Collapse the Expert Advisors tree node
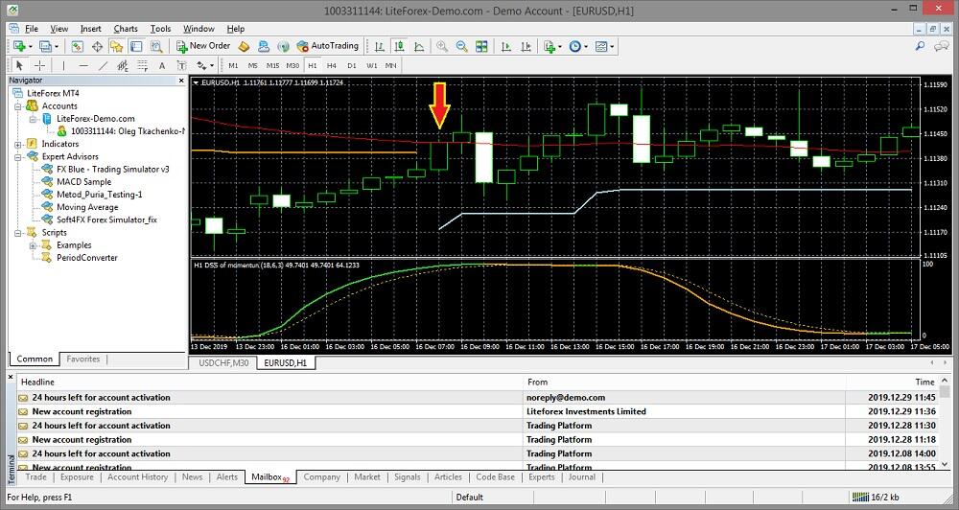Viewport: 959px width, 510px height. pyautogui.click(x=19, y=156)
